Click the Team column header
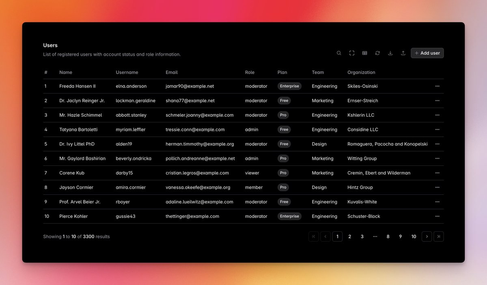Image resolution: width=487 pixels, height=285 pixels. point(318,72)
